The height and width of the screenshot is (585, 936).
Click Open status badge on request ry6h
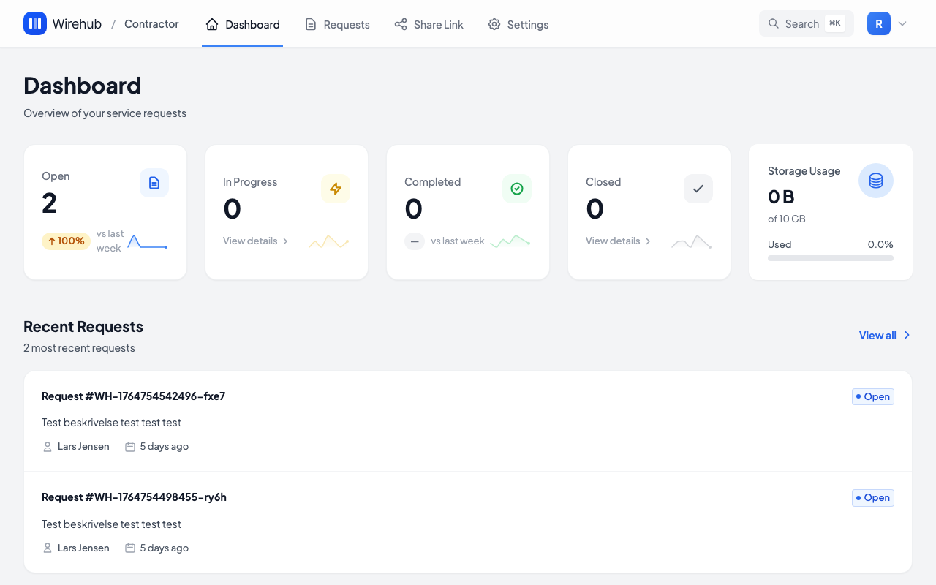[873, 498]
